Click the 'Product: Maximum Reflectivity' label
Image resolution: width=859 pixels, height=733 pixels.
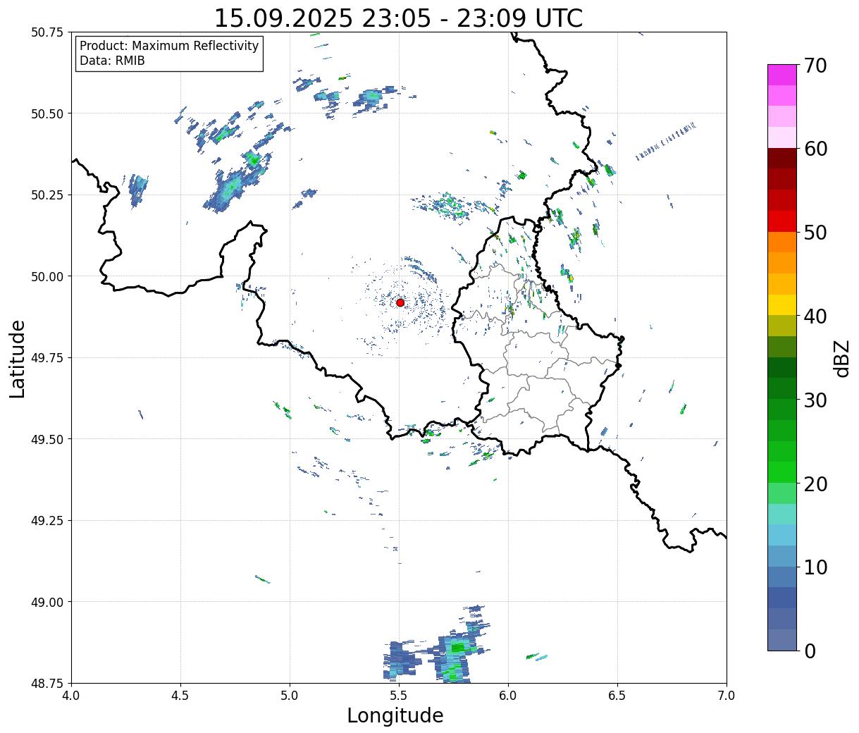click(x=169, y=46)
